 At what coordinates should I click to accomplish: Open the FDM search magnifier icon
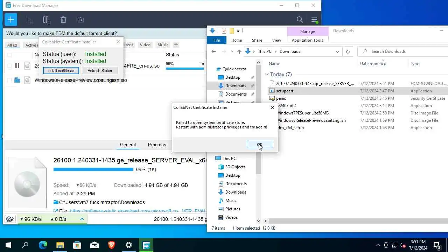tap(300, 20)
